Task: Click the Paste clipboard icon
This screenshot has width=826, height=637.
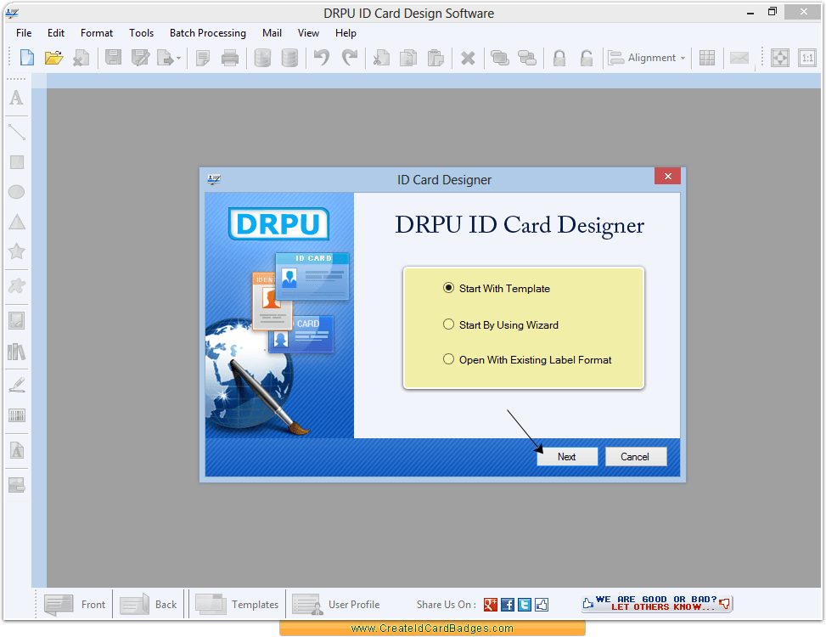Action: (x=435, y=58)
